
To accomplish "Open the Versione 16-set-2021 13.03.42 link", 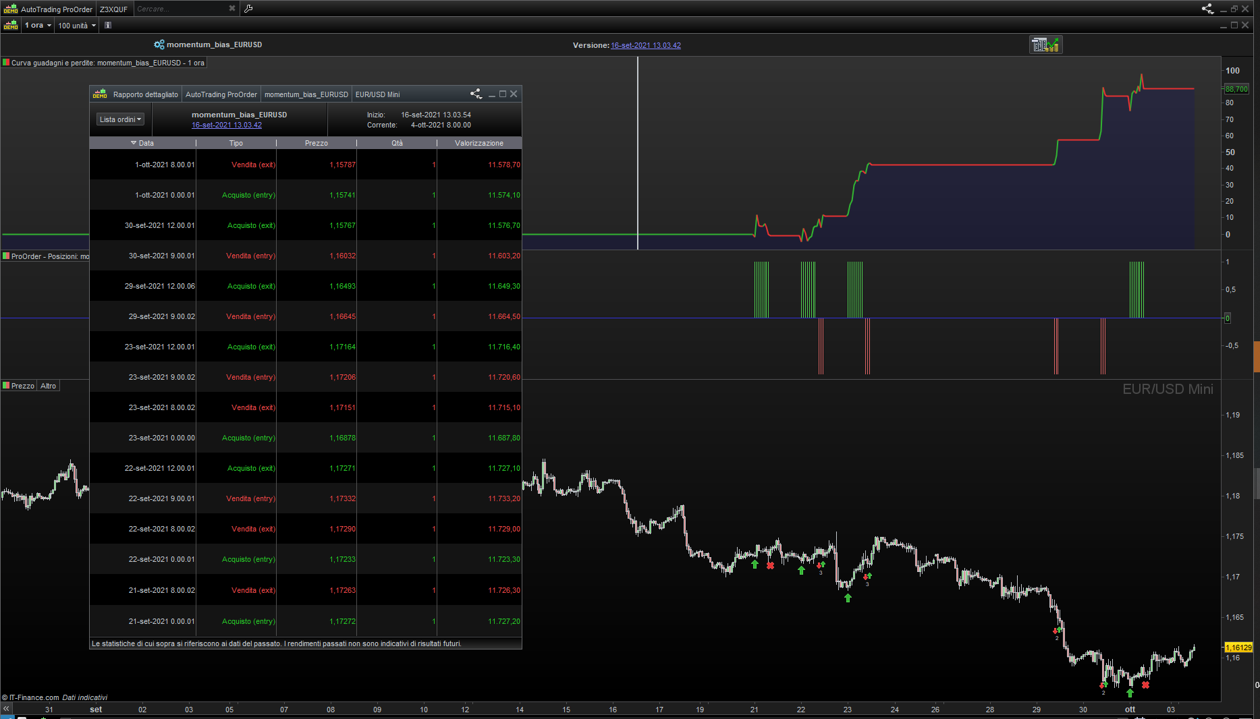I will pos(645,45).
